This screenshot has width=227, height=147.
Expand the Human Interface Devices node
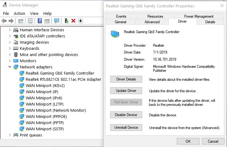(x=10, y=30)
